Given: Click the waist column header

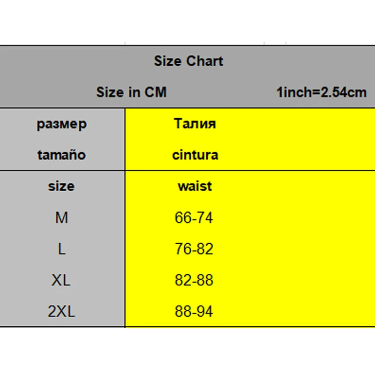Looking at the screenshot, I should pyautogui.click(x=195, y=186).
